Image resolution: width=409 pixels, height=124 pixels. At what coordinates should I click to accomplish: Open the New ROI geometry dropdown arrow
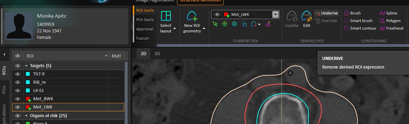click(204, 29)
